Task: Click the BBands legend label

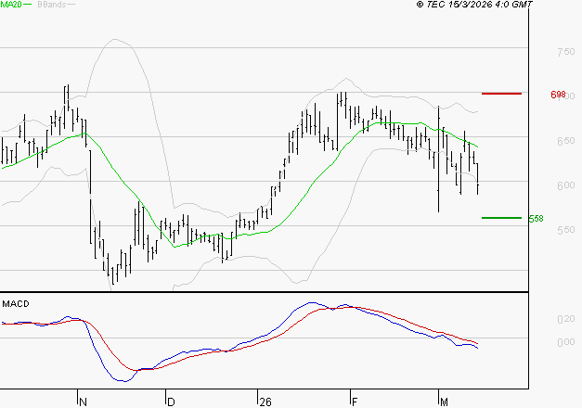Action: (x=52, y=5)
